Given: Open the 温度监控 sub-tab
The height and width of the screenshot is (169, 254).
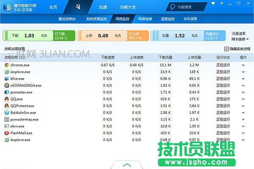Looking at the screenshot, I should (168, 19).
